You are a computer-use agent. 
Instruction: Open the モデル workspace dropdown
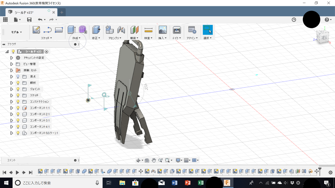[x=16, y=32]
